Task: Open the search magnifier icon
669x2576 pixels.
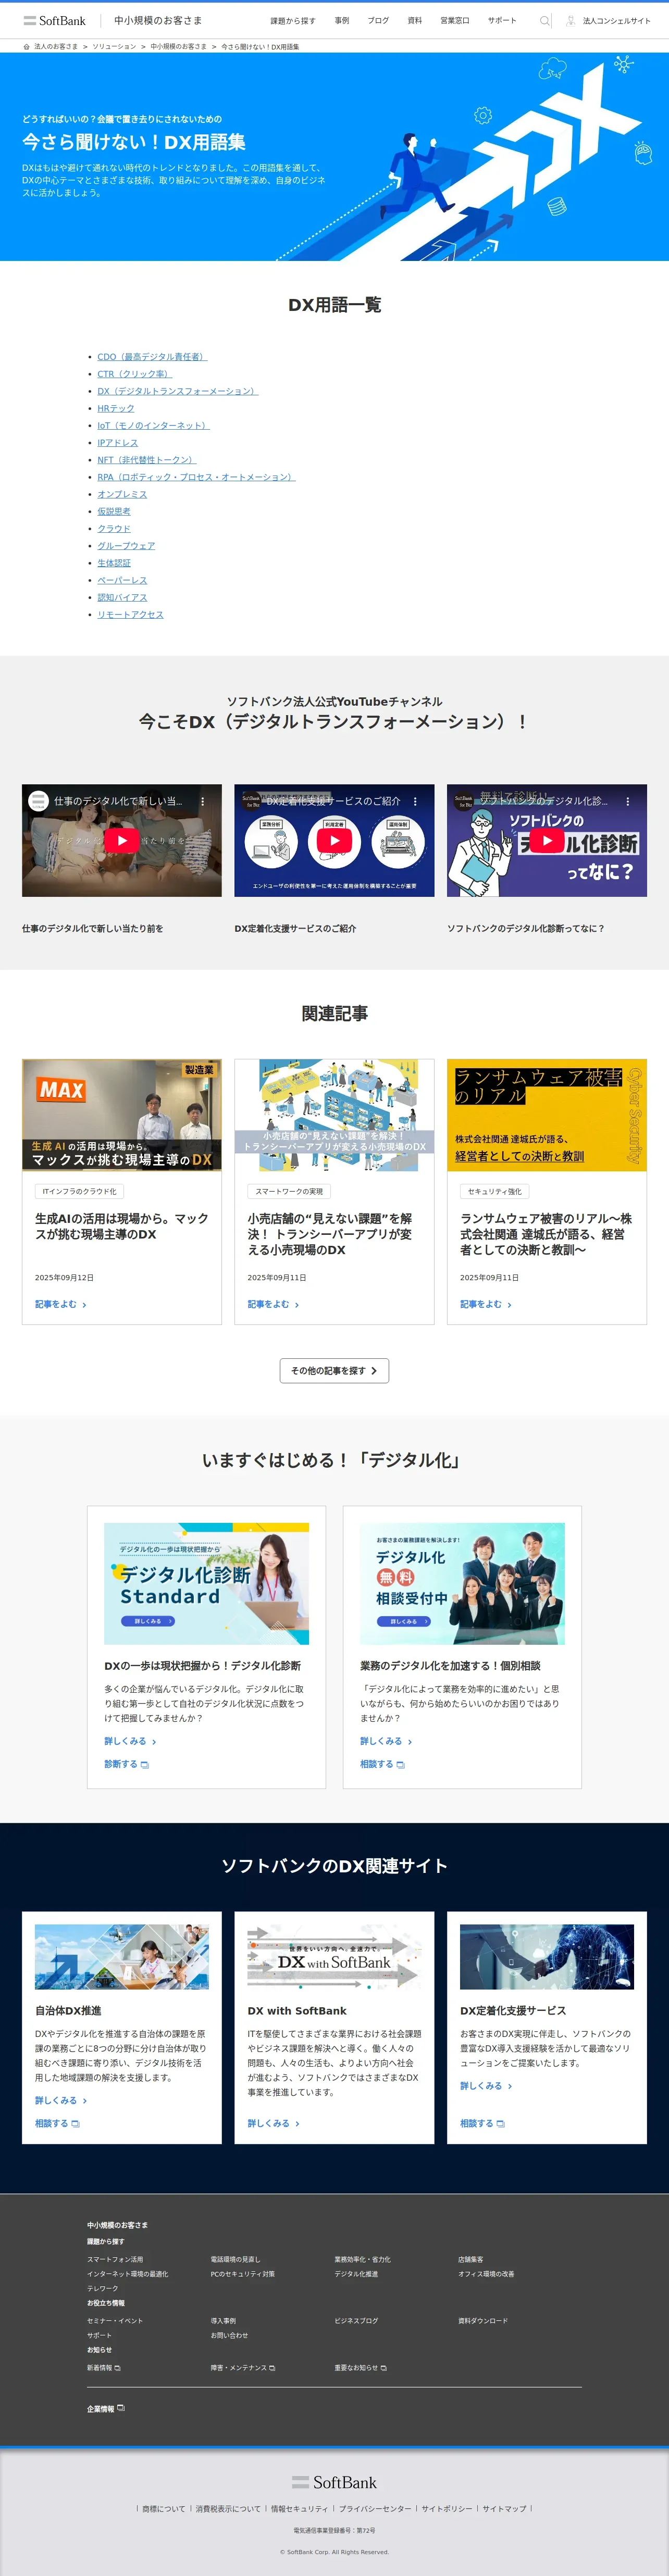Action: coord(544,20)
